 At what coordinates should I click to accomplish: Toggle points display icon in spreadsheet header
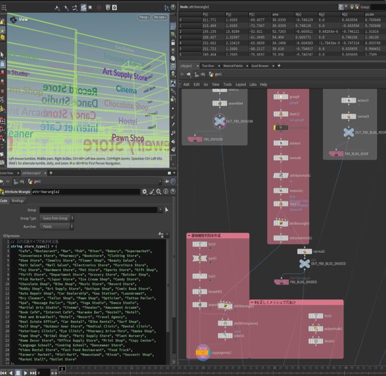[x=341, y=7]
